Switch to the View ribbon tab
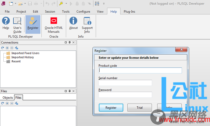Image resolution: width=210 pixels, height=126 pixels. click(100, 12)
